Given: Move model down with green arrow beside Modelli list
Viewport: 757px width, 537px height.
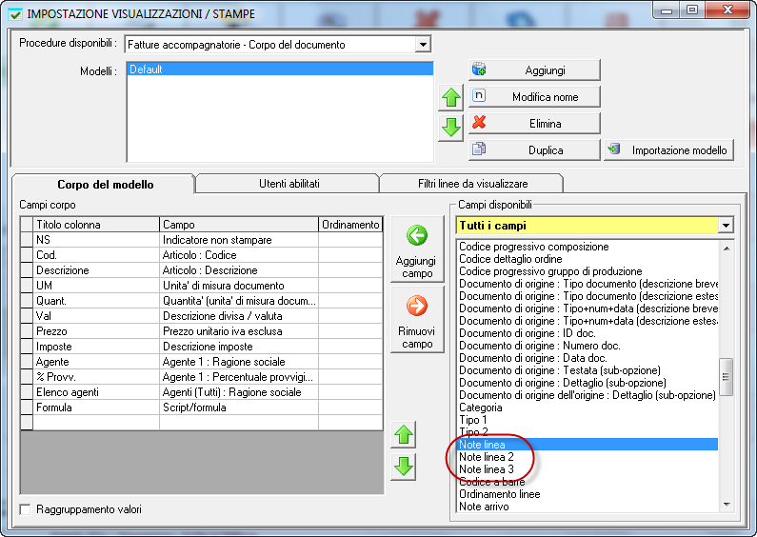Looking at the screenshot, I should 451,128.
